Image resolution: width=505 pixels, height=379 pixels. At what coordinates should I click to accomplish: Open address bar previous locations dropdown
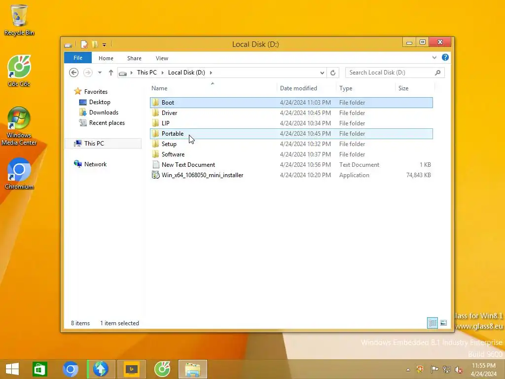[322, 73]
